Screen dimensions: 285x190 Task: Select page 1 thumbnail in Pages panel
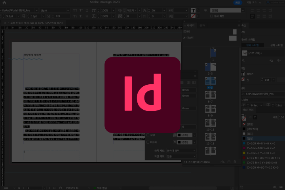pos(213,53)
